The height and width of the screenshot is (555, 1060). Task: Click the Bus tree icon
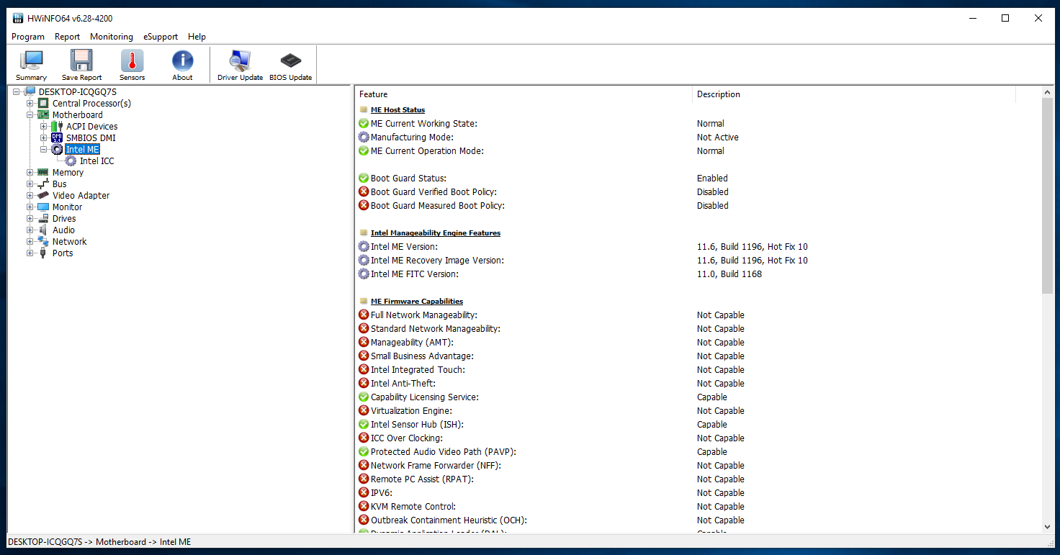[43, 184]
